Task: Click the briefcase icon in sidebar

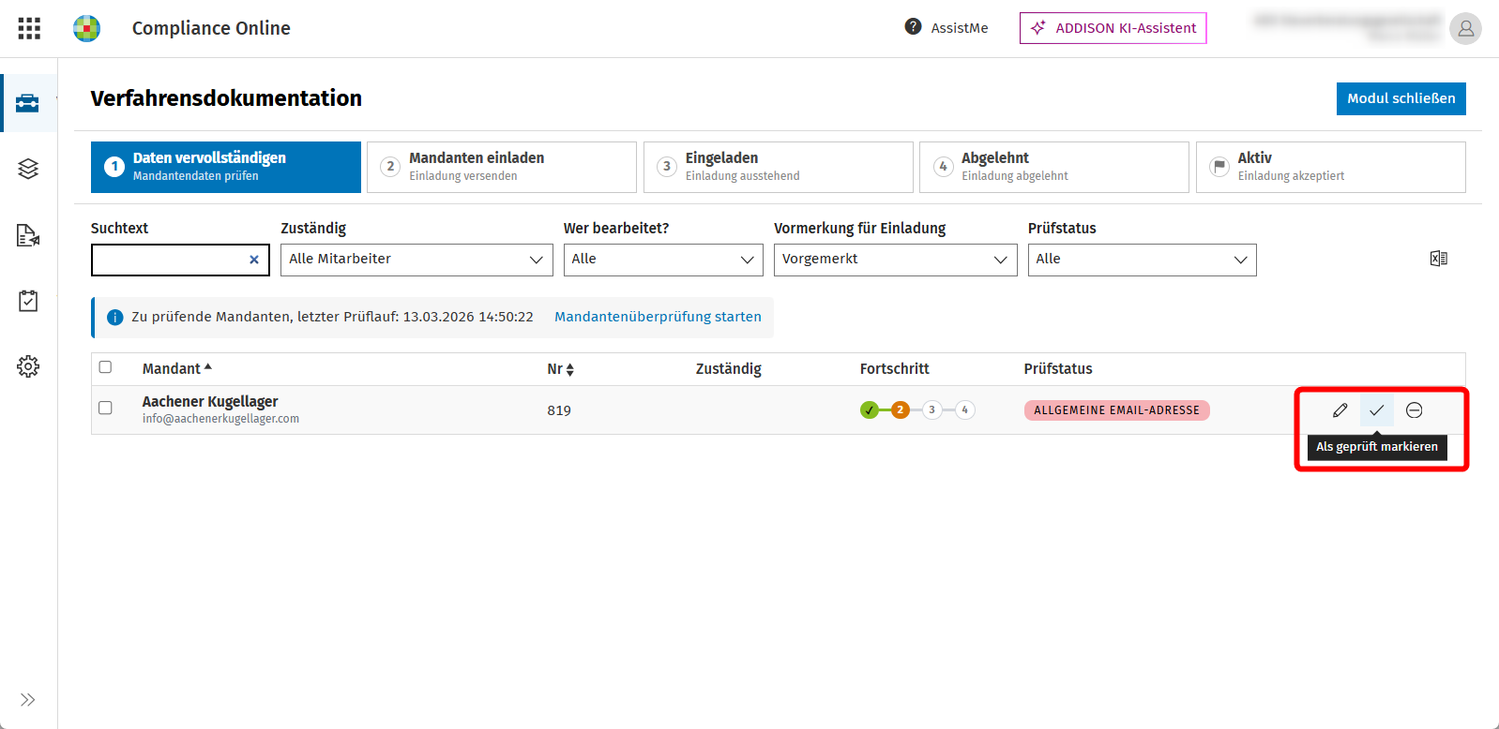Action: [27, 103]
